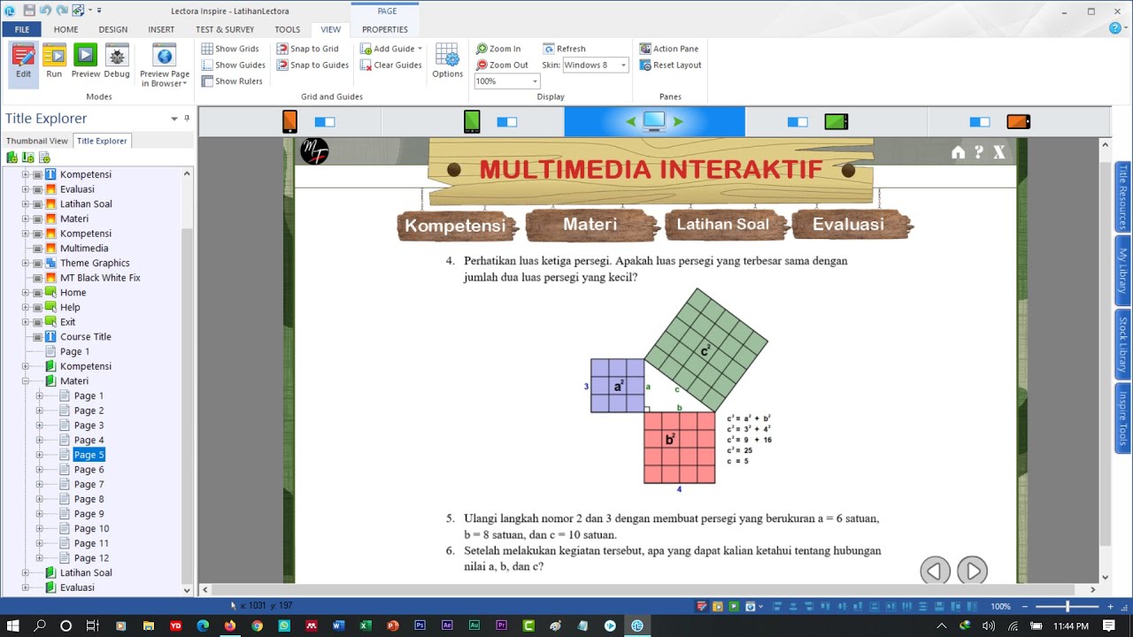Select the tablet portrait device view
Screen dimensions: 1133x637
point(472,122)
